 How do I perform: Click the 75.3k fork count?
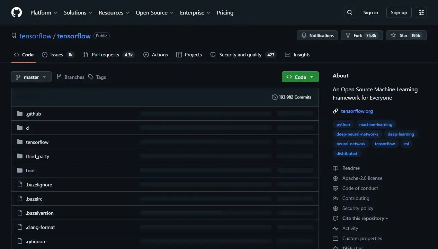coord(371,36)
